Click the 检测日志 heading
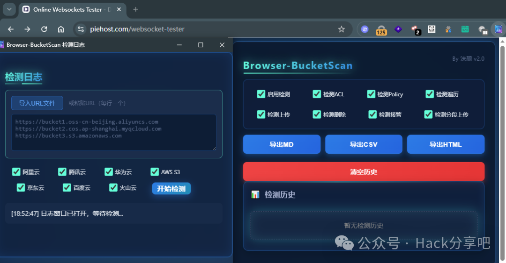Viewport: 506px width, 263px height. click(23, 77)
